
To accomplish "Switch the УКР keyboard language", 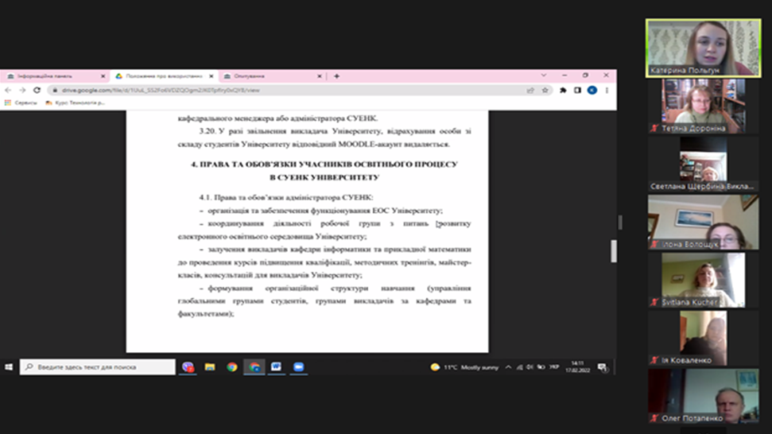I will (554, 367).
